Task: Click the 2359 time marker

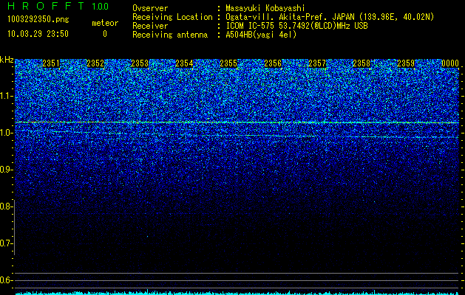Action: pos(406,63)
